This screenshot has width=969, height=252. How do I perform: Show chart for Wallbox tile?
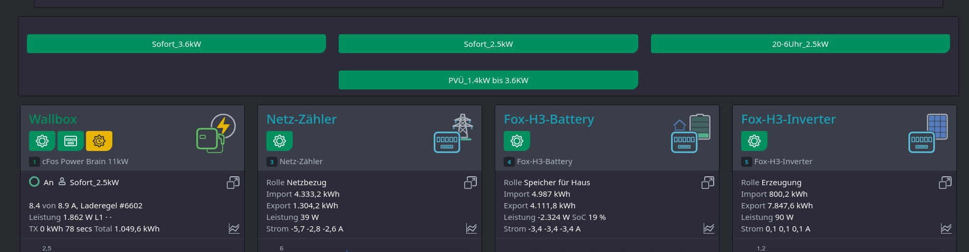point(234,228)
